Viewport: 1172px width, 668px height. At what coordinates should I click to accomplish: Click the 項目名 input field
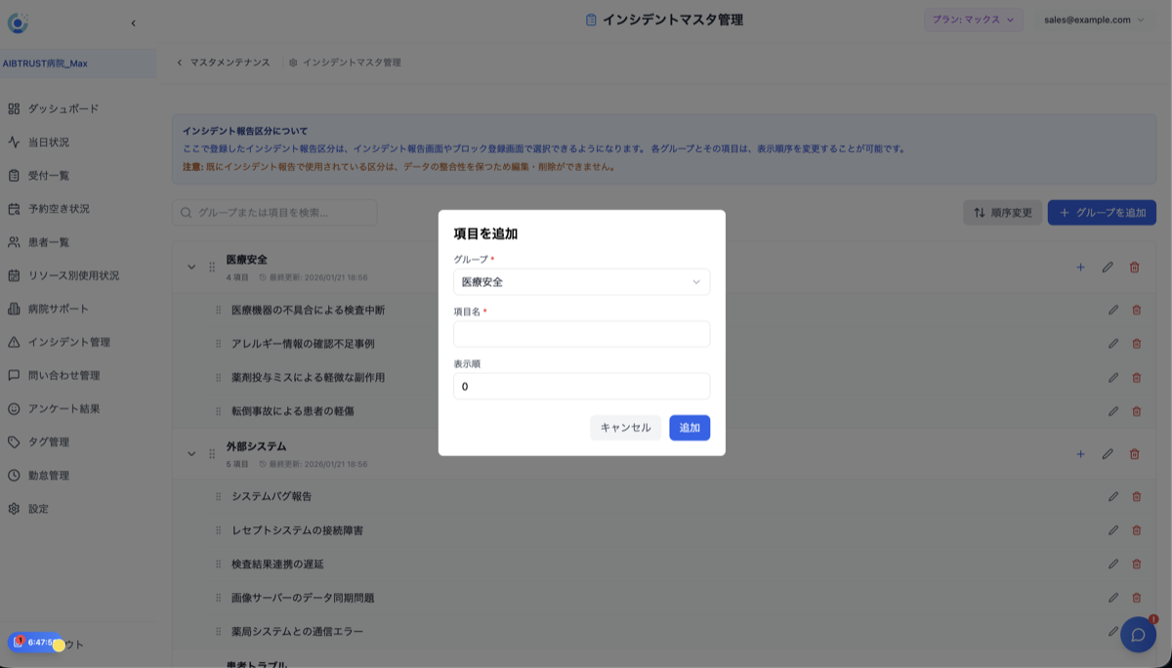coord(581,334)
